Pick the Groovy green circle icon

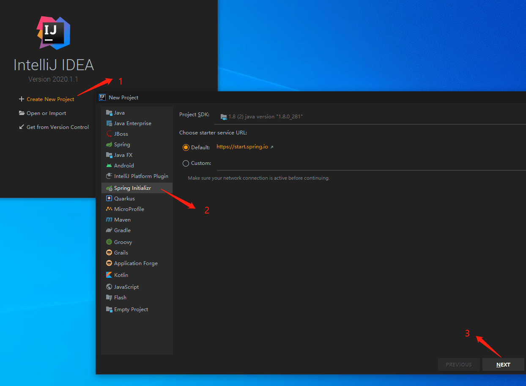tap(109, 242)
